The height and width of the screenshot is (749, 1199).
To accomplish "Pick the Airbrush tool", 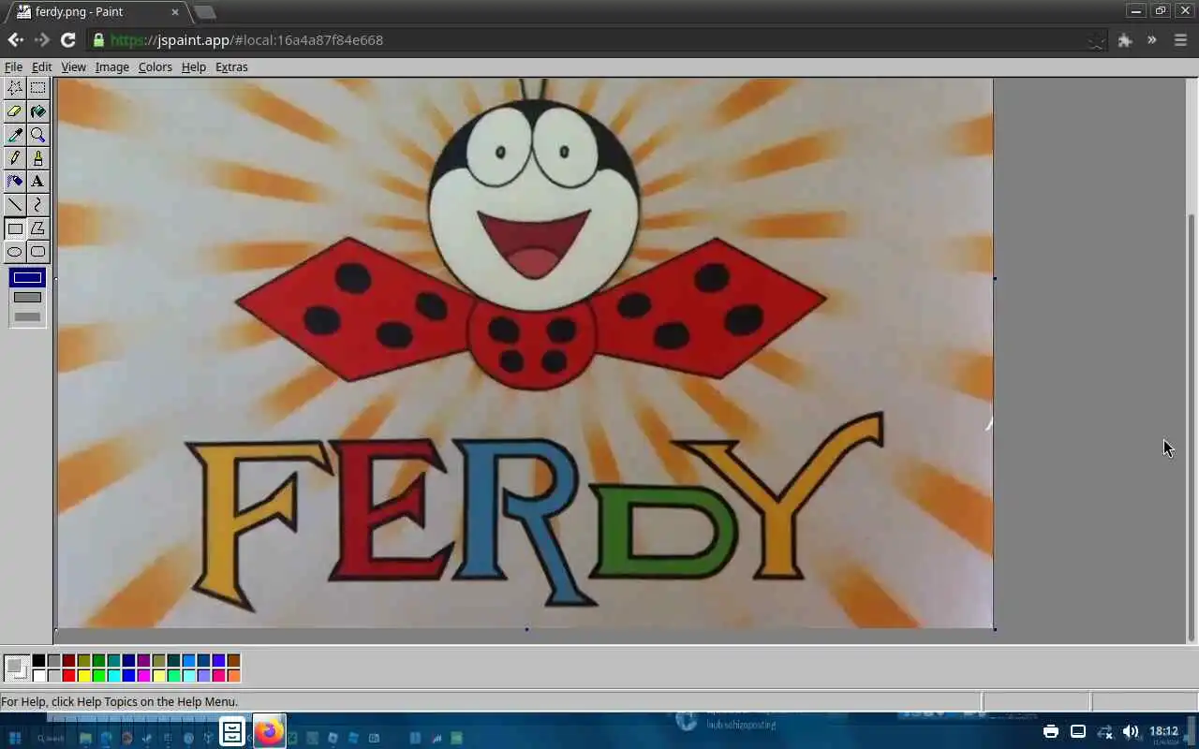I will [x=15, y=182].
